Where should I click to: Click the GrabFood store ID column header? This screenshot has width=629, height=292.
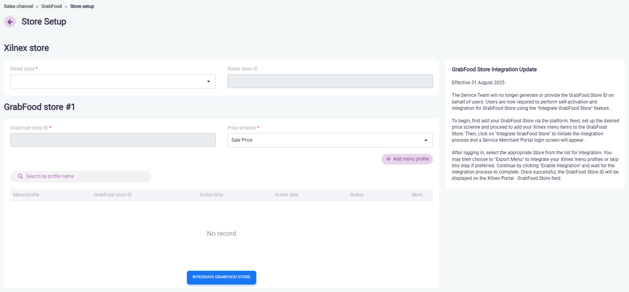[x=113, y=195]
